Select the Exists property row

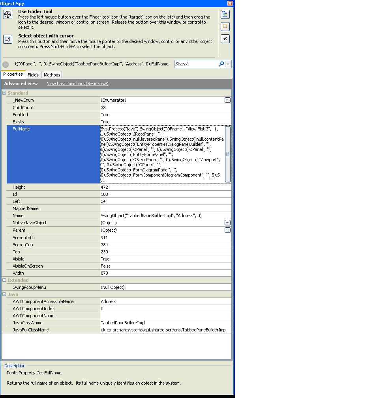pyautogui.click(x=119, y=122)
